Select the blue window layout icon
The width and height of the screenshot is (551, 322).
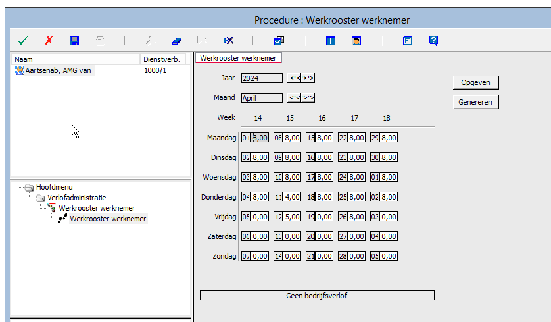click(x=408, y=41)
